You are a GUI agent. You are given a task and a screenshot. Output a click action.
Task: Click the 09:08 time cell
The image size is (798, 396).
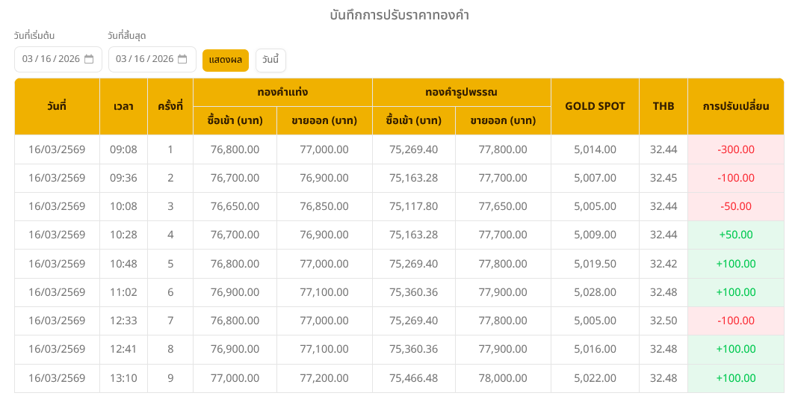(x=123, y=149)
